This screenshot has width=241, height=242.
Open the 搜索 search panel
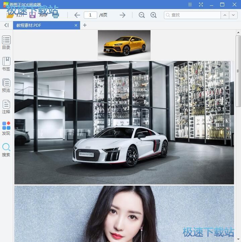[x=6, y=150]
